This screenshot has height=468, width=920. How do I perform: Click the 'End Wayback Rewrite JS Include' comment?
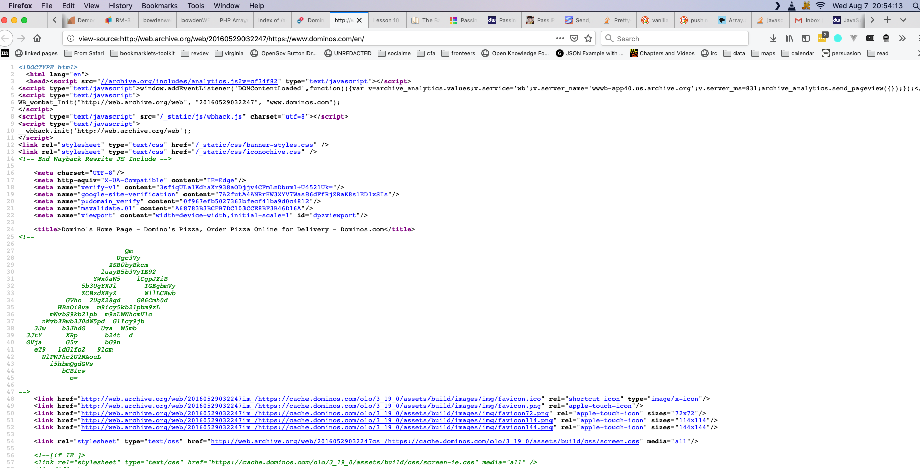click(95, 159)
